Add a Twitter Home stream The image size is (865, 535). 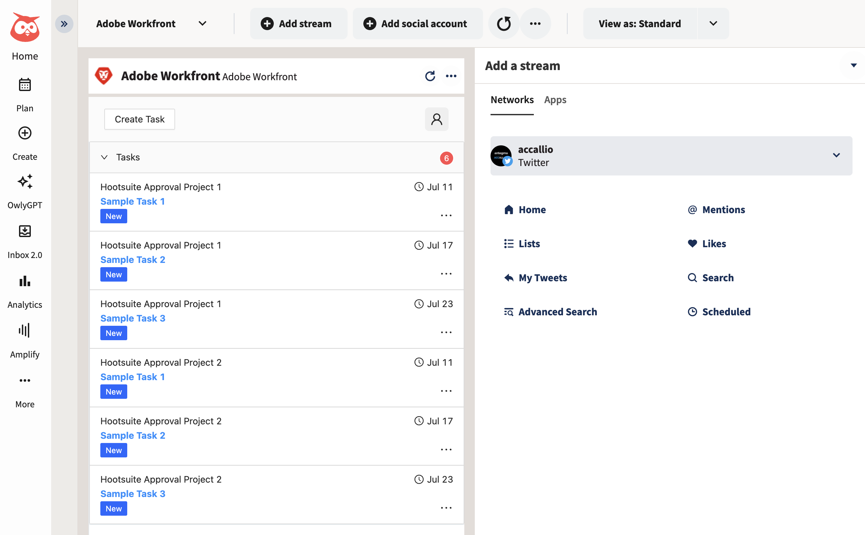525,210
